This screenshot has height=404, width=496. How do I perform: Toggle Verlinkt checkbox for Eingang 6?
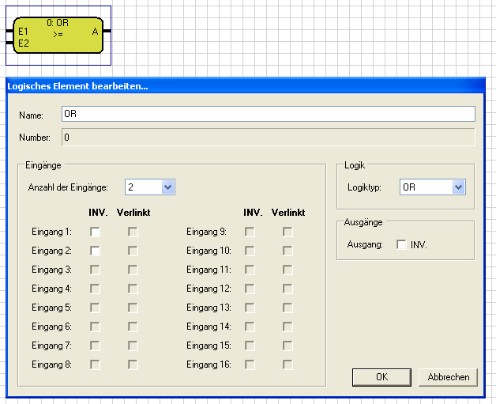[x=133, y=327]
